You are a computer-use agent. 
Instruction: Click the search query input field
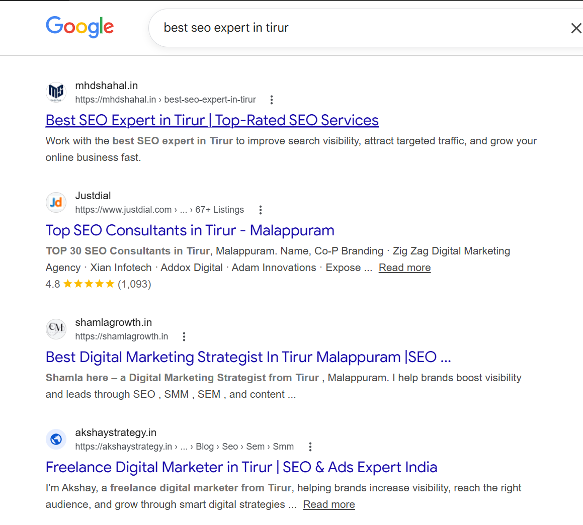pos(352,28)
